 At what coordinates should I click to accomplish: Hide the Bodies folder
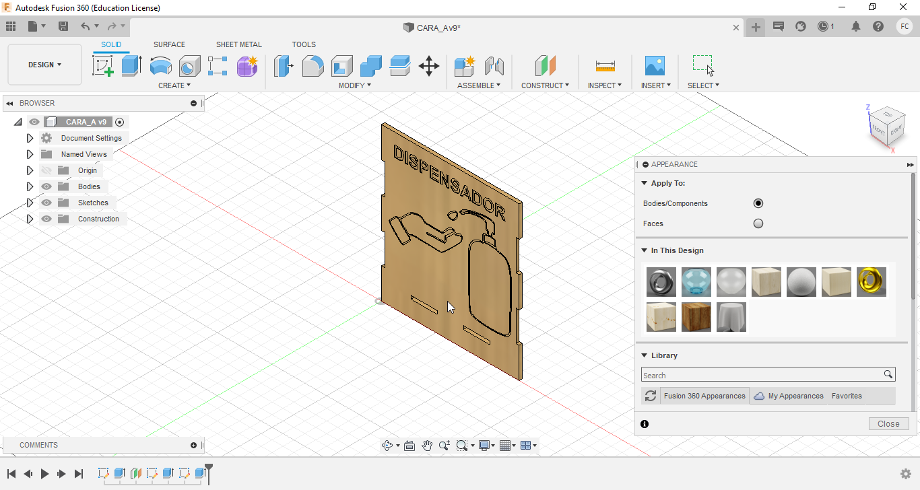coord(46,186)
